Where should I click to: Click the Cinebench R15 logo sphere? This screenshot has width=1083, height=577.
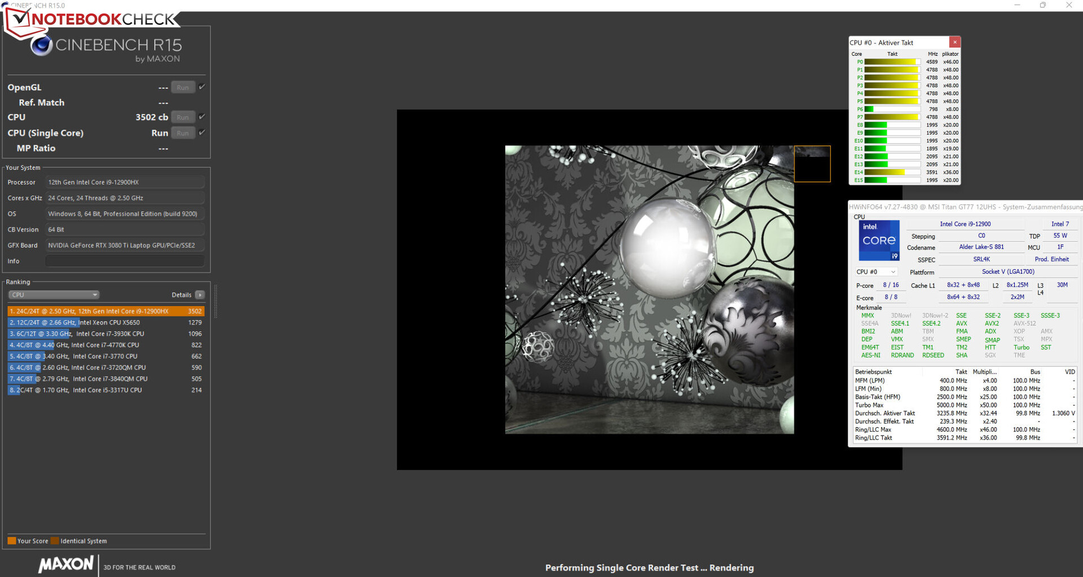41,45
